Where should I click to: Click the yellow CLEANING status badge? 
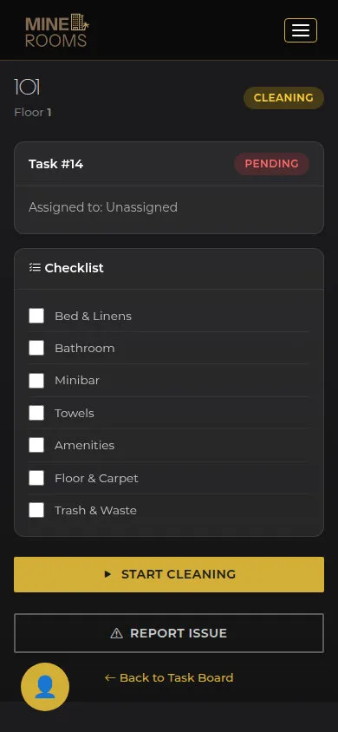[x=283, y=97]
